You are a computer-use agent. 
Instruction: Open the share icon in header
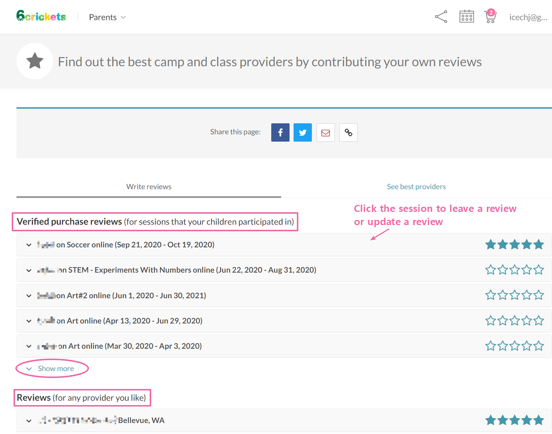(x=441, y=17)
